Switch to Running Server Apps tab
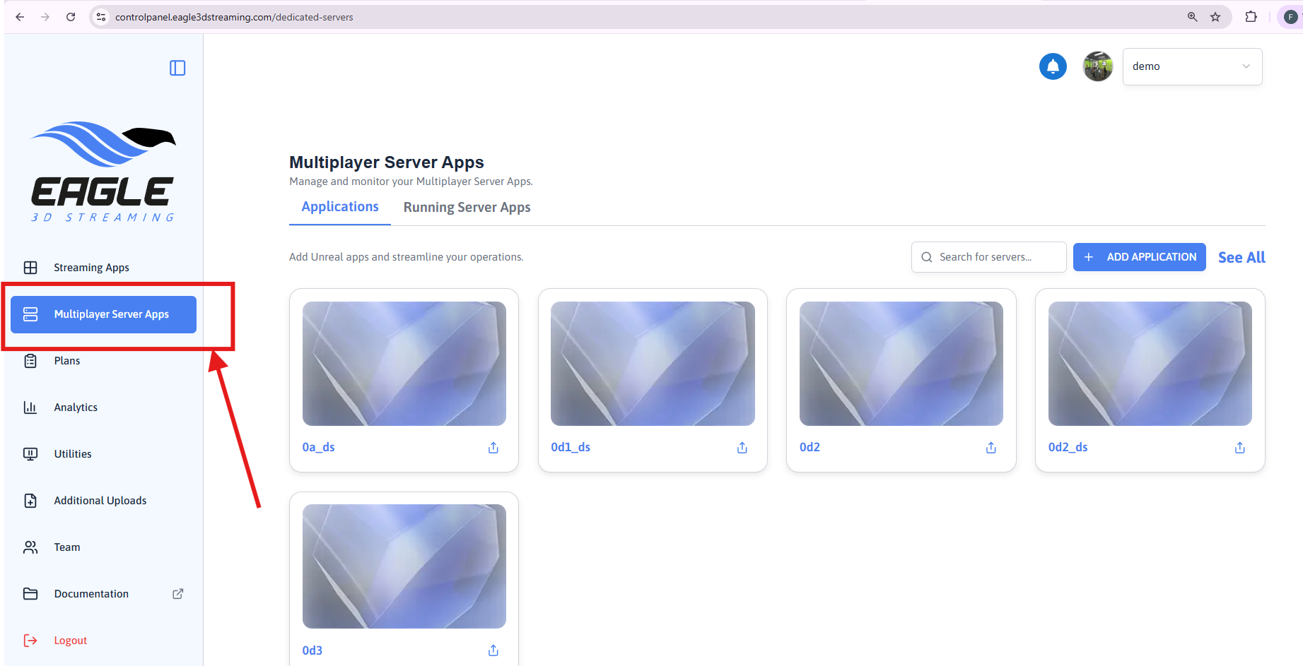1303x666 pixels. (467, 207)
